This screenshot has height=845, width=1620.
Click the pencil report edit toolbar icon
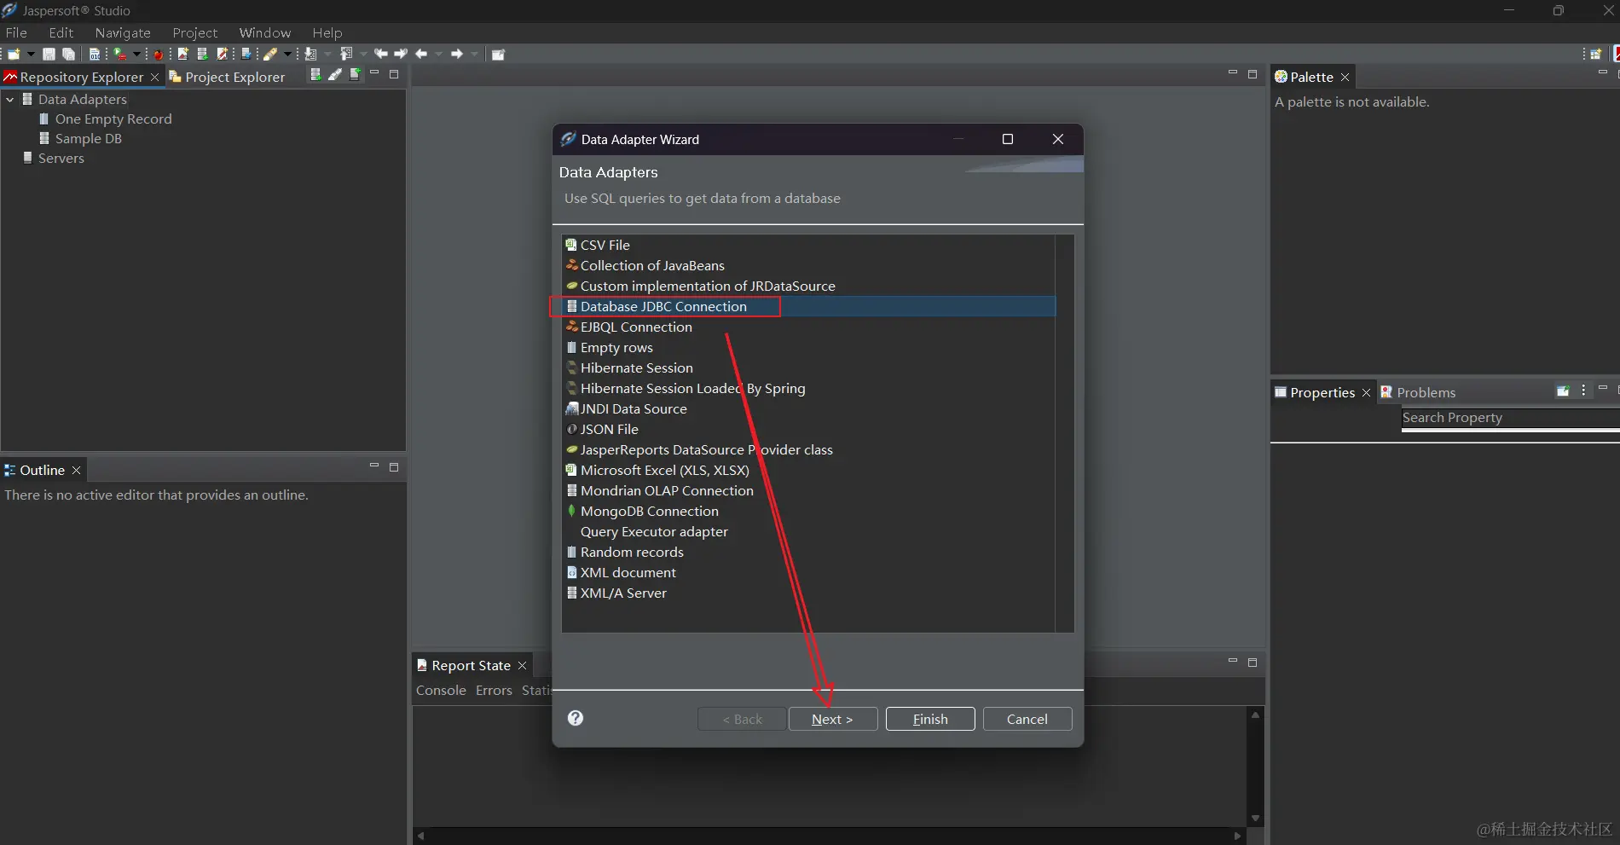223,54
